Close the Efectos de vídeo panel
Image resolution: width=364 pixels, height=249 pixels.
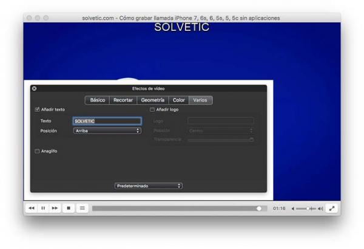pos(34,89)
